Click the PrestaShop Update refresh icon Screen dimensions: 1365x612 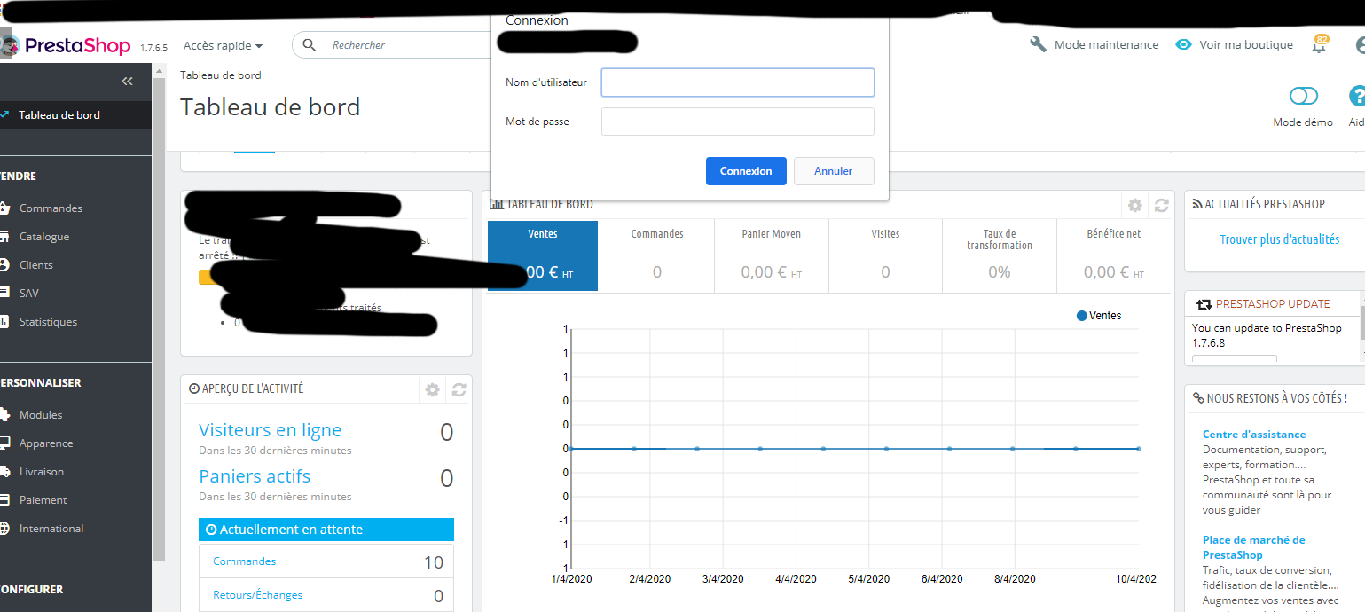coord(1203,304)
